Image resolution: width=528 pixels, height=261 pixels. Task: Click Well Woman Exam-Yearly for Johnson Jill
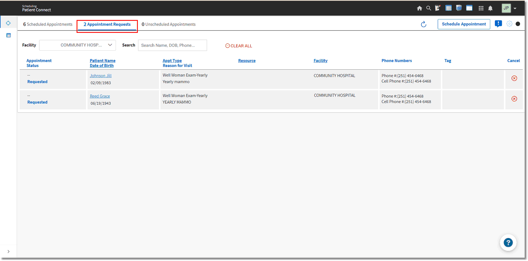click(x=185, y=75)
